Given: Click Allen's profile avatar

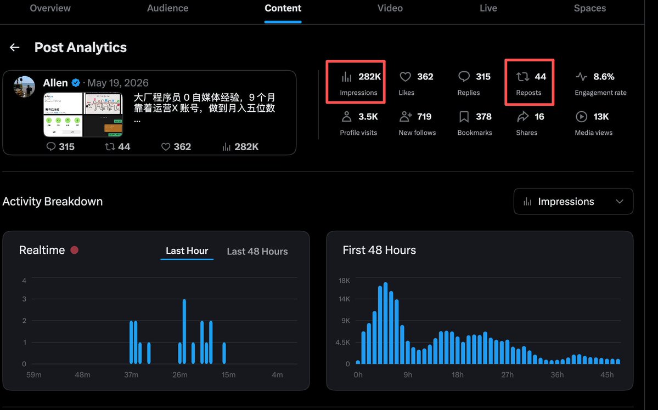Looking at the screenshot, I should click(24, 87).
